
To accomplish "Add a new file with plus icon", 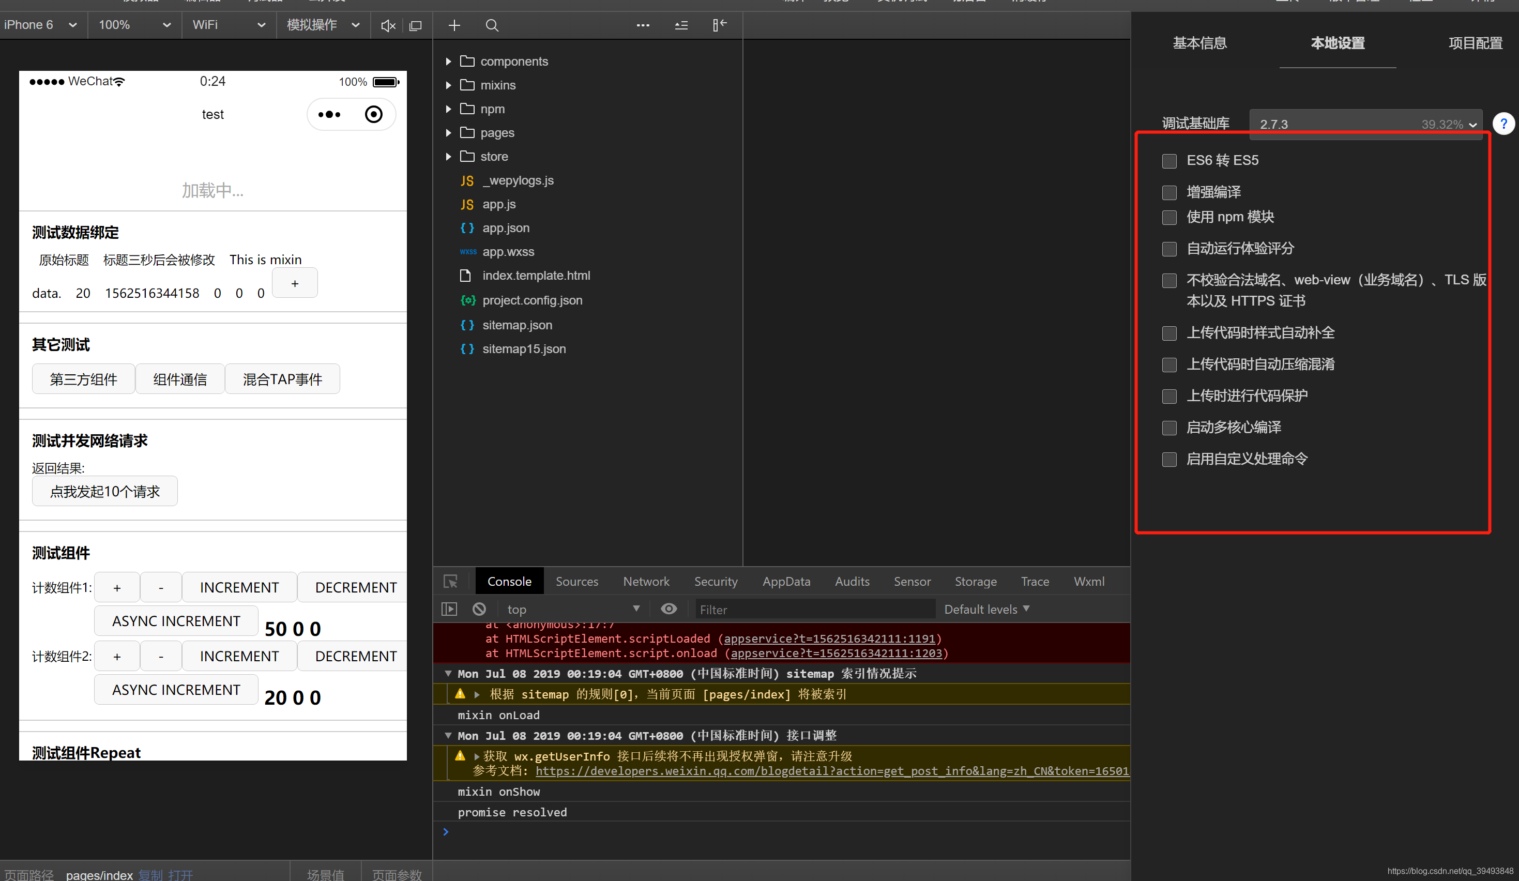I will (454, 25).
